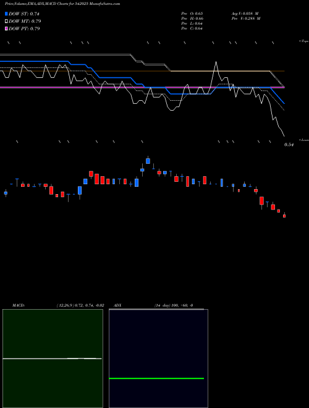The width and height of the screenshot is (309, 408).
Task: Select the 'DOW MT: 0.79' legend label
Action: pos(25,21)
